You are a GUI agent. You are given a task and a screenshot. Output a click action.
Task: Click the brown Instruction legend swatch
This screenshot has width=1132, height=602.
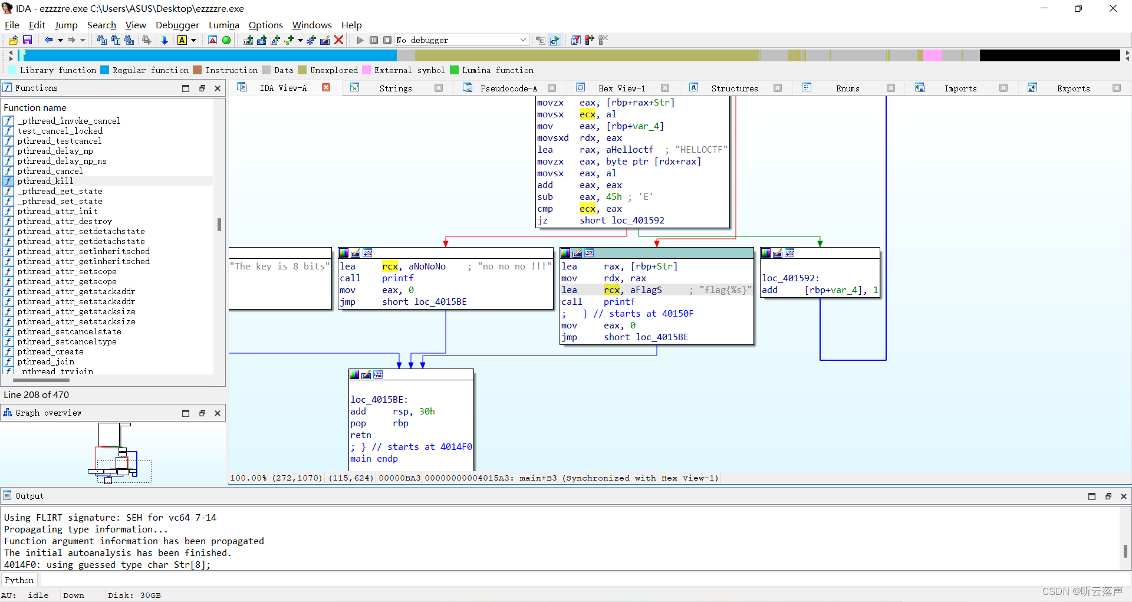click(197, 70)
